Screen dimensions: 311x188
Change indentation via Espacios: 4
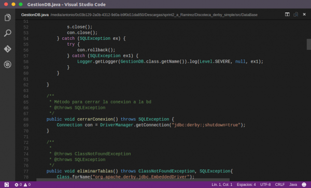[246, 184]
